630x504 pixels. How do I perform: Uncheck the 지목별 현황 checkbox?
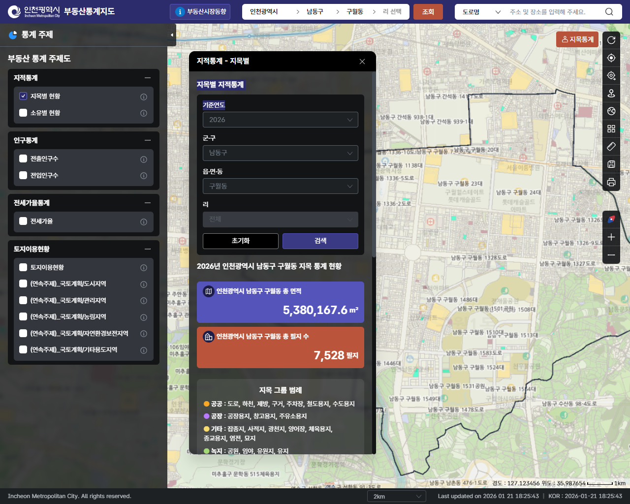pos(23,96)
